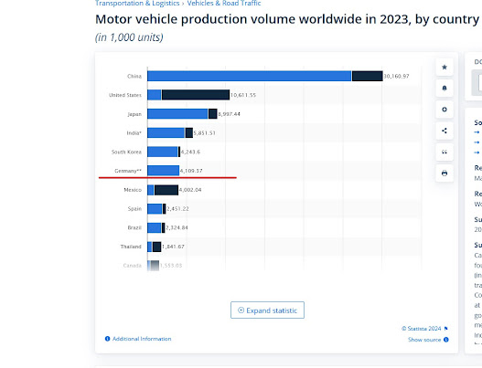Click the value 2,324.84

pos(177,227)
